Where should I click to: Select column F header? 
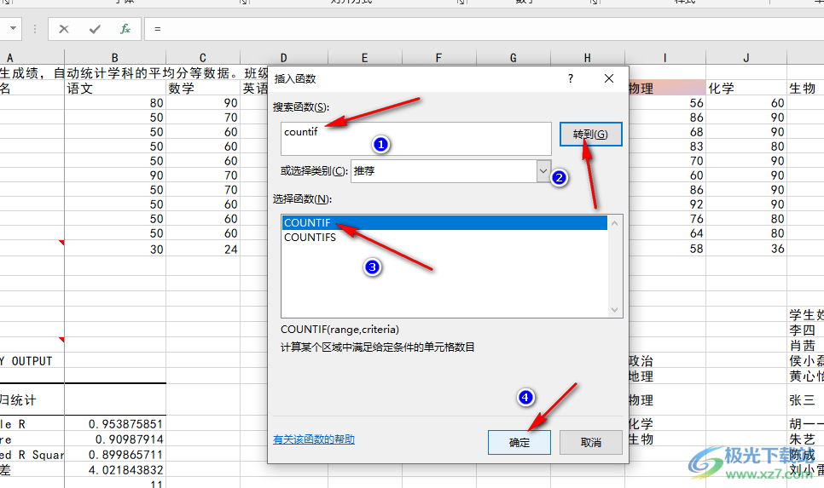pyautogui.click(x=438, y=58)
